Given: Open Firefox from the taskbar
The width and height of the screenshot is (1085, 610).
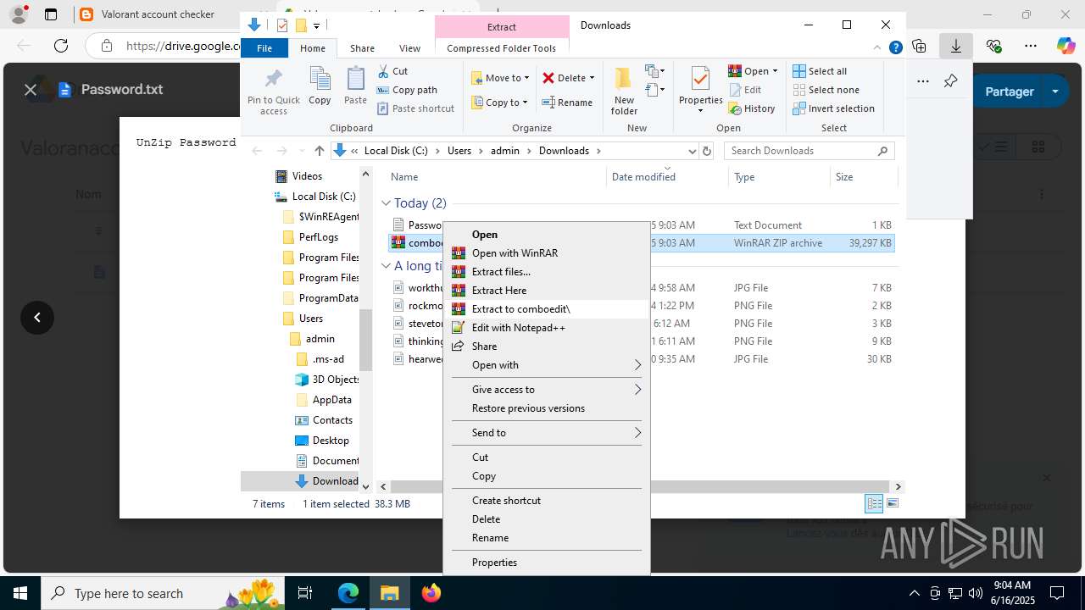Looking at the screenshot, I should tap(431, 593).
